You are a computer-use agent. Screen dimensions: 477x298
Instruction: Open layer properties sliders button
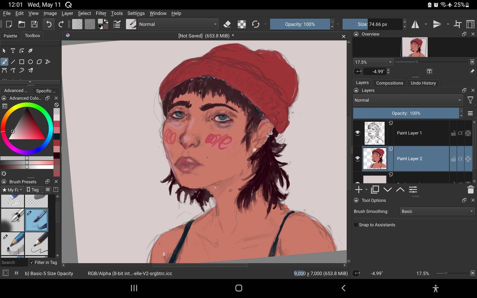tap(413, 190)
